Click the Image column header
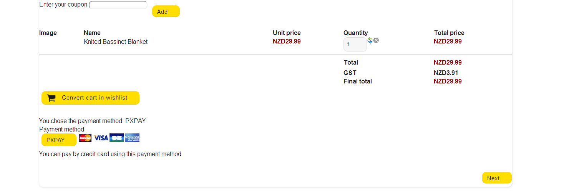569x193 pixels. click(48, 33)
